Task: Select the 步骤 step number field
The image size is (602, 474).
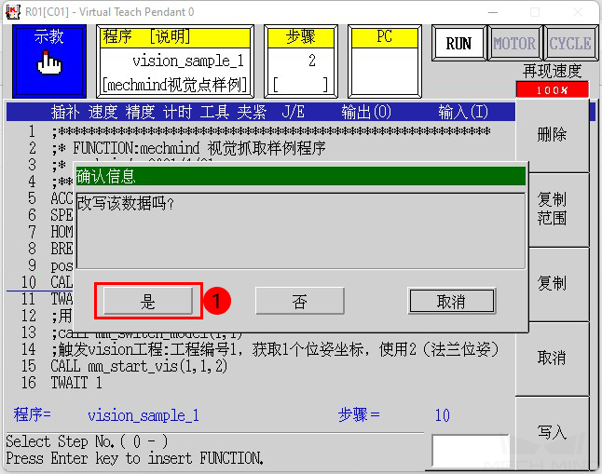Action: (301, 61)
